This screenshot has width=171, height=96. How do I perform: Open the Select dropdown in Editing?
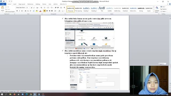(x=164, y=11)
